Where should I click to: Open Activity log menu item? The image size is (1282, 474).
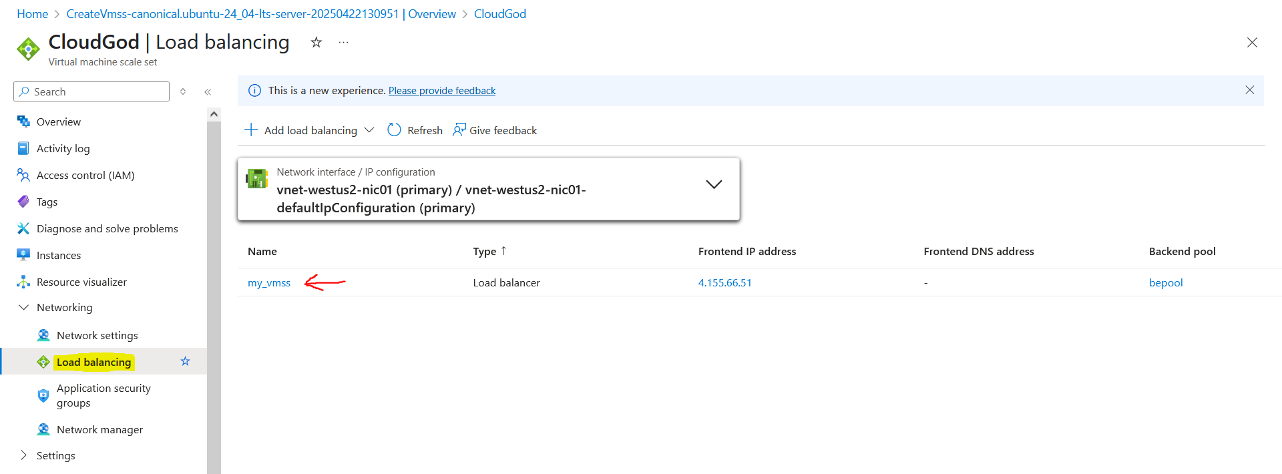pos(63,148)
